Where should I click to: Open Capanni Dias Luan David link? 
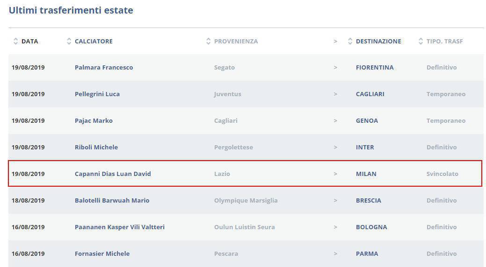[113, 174]
